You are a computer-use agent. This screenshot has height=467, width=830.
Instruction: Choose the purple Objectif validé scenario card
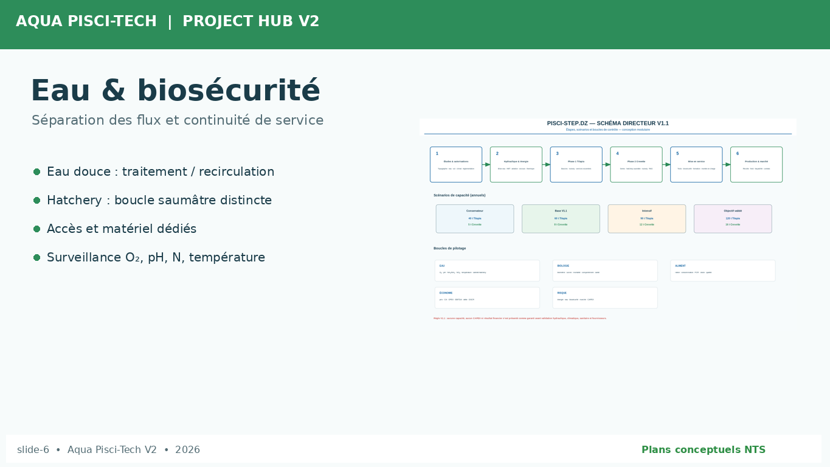tap(733, 219)
